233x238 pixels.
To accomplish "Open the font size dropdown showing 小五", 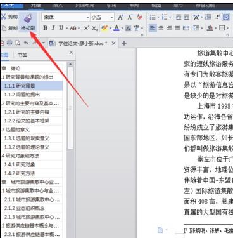I will tap(103, 17).
